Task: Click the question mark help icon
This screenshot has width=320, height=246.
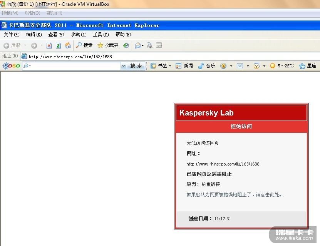Action: coord(256,66)
